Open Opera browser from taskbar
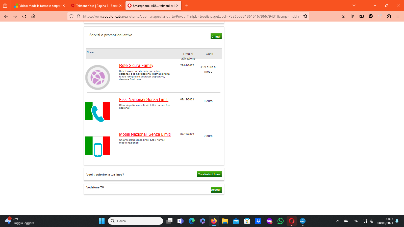The width and height of the screenshot is (404, 227). 291,221
